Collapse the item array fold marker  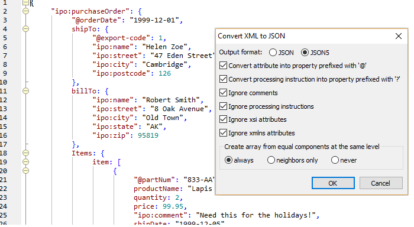tap(25, 162)
